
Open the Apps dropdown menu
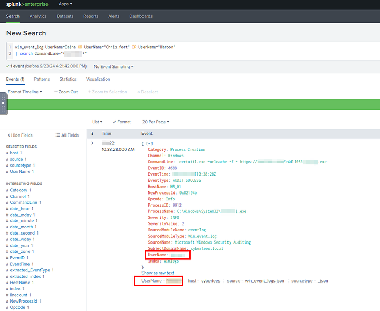tap(65, 4)
